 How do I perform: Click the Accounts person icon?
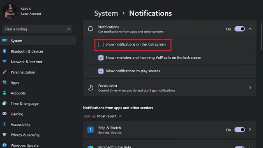(x=5, y=93)
